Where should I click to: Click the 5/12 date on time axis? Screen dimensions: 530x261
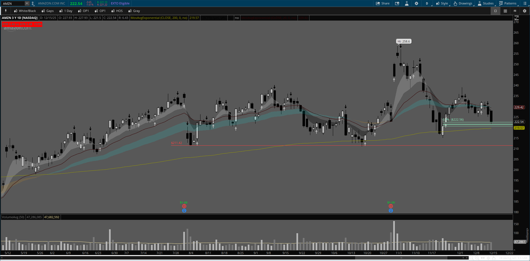(x=8, y=253)
